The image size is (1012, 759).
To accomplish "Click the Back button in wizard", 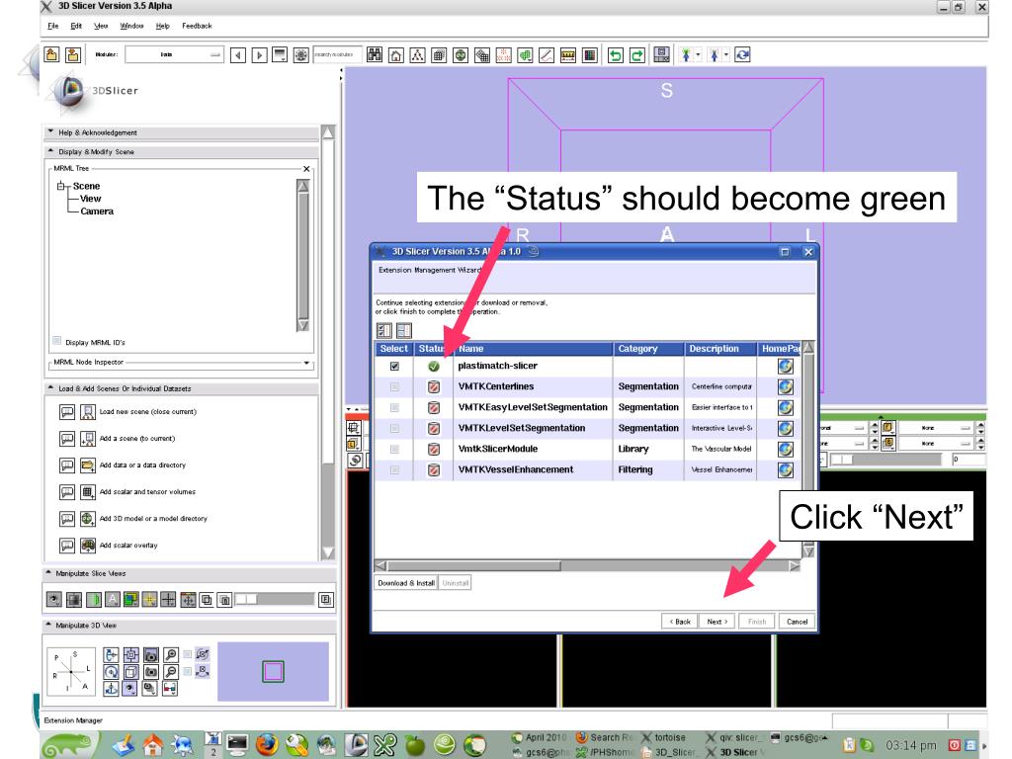I will point(680,622).
